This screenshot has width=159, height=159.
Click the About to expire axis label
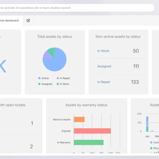click(x=62, y=120)
